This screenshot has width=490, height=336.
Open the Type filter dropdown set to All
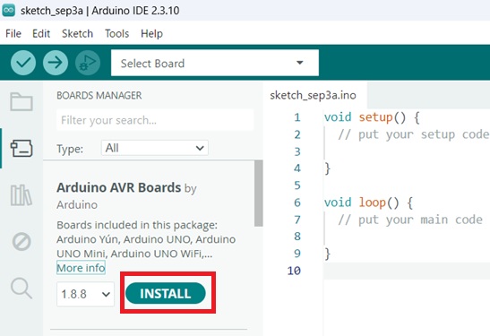(155, 148)
